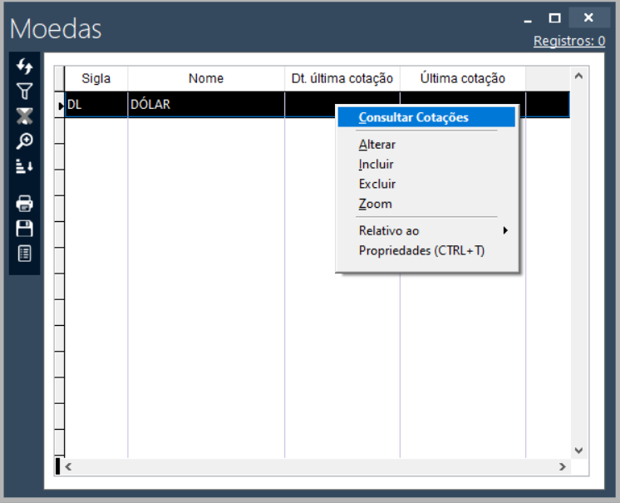Select Consultar Cotações from context menu
Image resolution: width=620 pixels, height=503 pixels.
pos(414,117)
